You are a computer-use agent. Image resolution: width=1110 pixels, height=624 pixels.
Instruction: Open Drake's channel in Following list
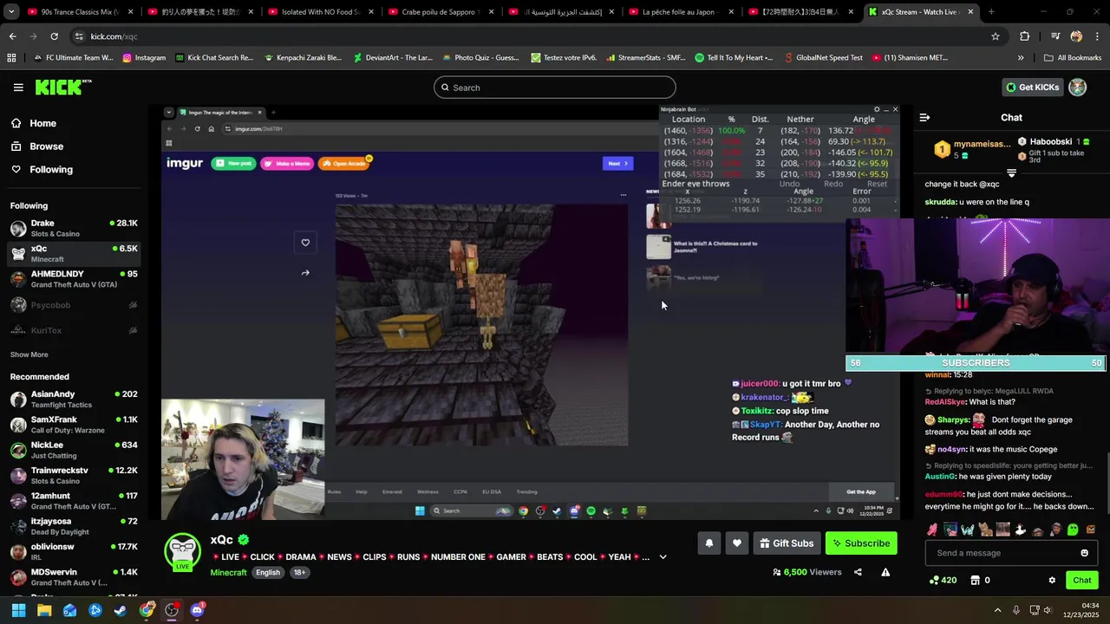pos(74,228)
